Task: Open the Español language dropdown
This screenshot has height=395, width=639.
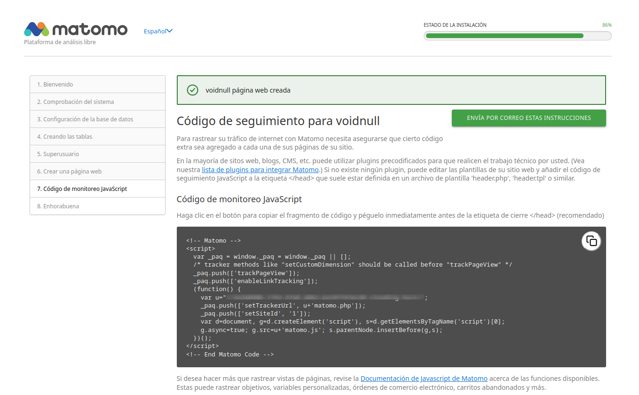Action: pos(158,31)
